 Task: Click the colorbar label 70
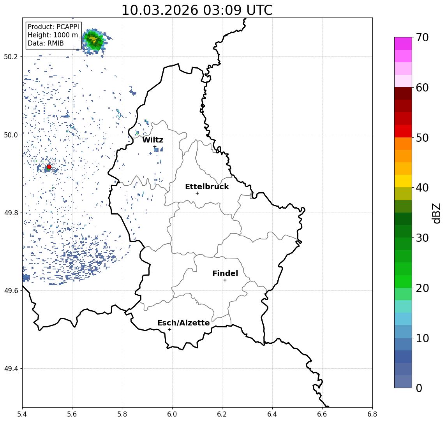(x=422, y=37)
